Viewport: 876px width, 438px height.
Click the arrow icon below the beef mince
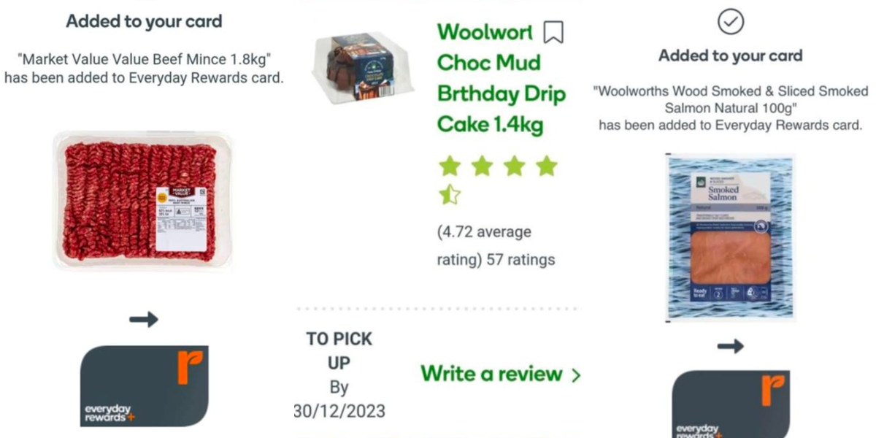click(x=144, y=319)
